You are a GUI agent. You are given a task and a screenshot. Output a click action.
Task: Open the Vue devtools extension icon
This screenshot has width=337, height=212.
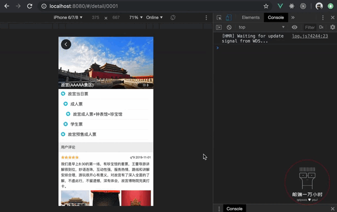click(280, 6)
